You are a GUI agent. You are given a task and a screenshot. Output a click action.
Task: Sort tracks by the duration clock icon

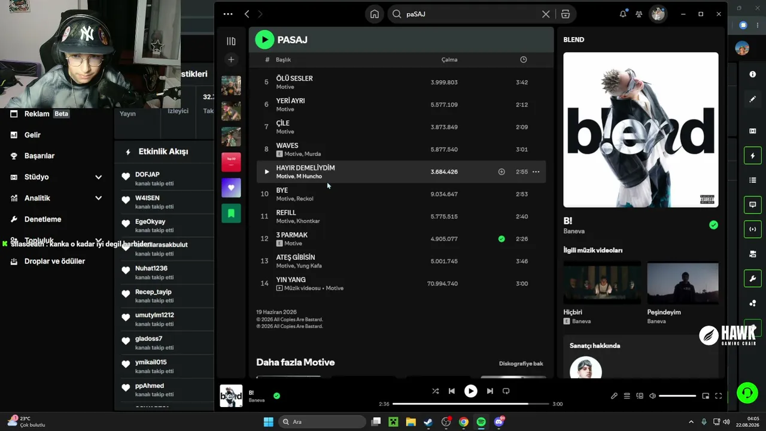(524, 60)
